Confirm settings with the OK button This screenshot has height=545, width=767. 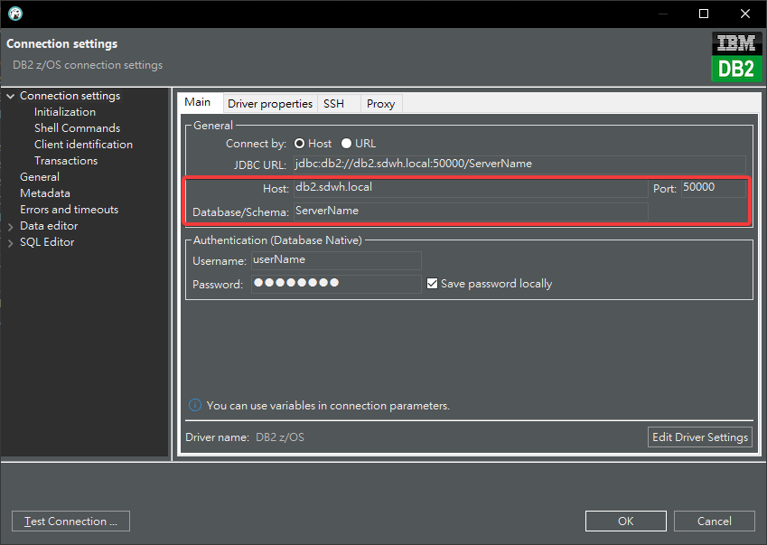tap(625, 522)
